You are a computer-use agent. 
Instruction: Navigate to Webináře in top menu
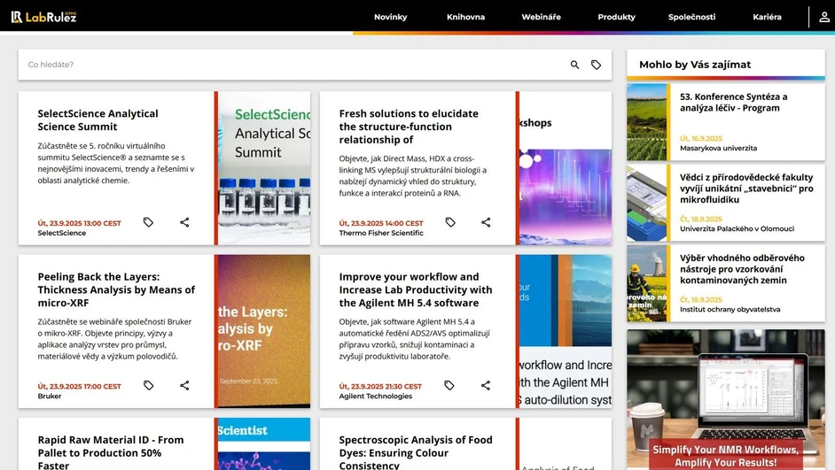point(541,17)
